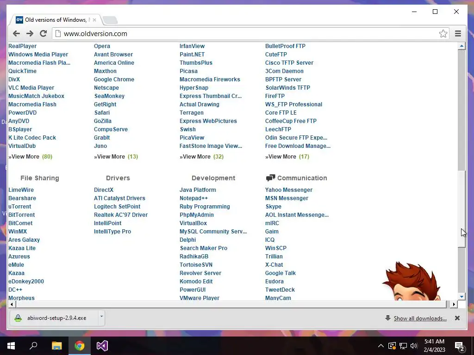The height and width of the screenshot is (355, 474).
Task: Open the VirtualBox link
Action: (x=193, y=223)
